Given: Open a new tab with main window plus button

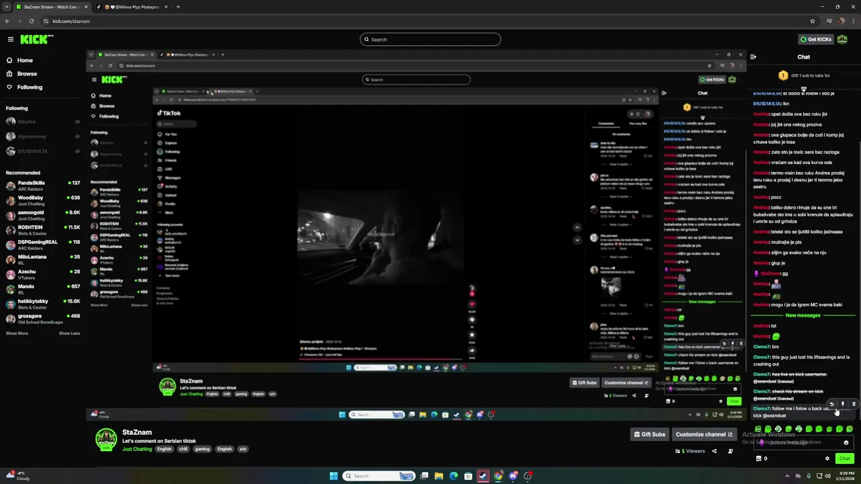Looking at the screenshot, I should [178, 7].
